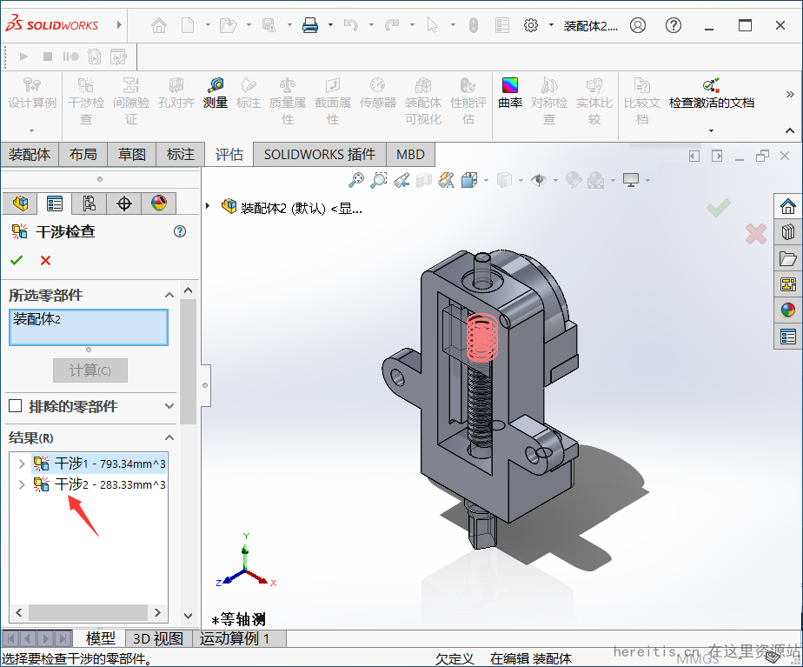Switch to the Assembly (装配体) ribbon tab
The image size is (803, 667).
pos(30,154)
